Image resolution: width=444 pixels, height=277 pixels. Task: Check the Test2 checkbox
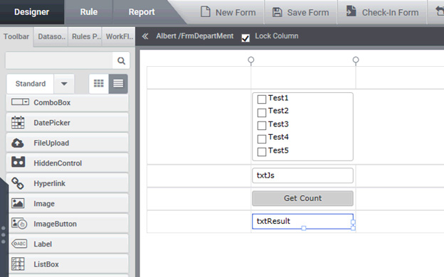pyautogui.click(x=262, y=112)
